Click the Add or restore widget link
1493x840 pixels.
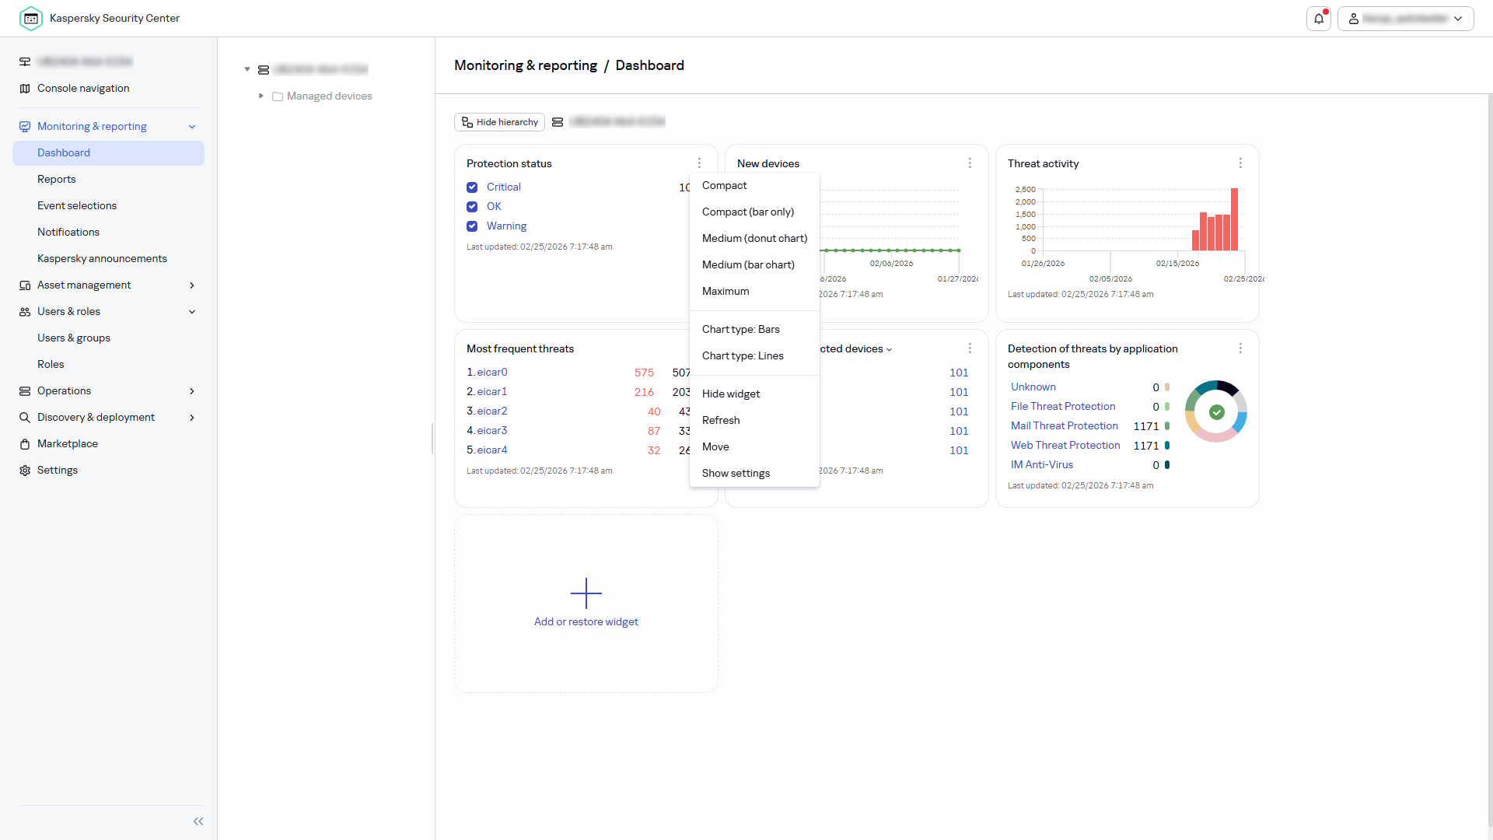(x=586, y=622)
